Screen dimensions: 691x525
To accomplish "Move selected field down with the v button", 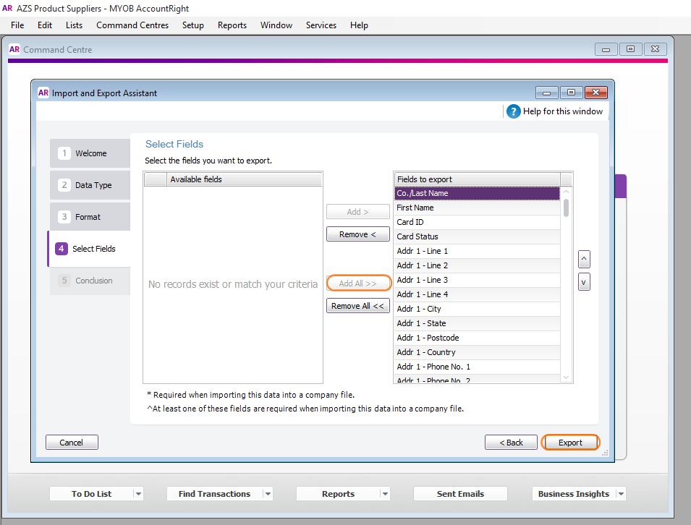I will [x=584, y=282].
